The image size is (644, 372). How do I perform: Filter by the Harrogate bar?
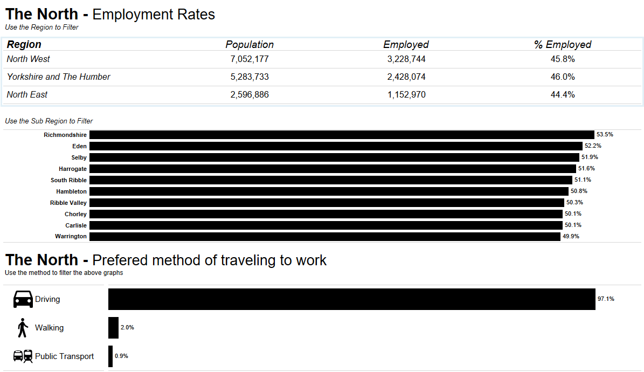(333, 169)
